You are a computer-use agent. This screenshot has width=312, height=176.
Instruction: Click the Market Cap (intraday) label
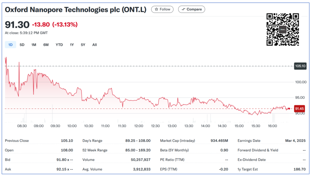coord(177,141)
